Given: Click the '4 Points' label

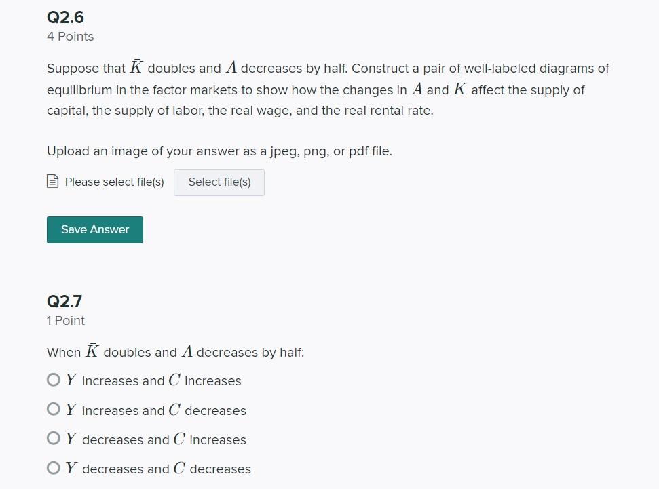Looking at the screenshot, I should click(70, 37).
